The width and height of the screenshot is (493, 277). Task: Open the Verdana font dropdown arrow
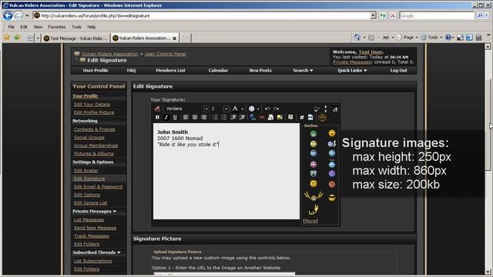pos(206,109)
